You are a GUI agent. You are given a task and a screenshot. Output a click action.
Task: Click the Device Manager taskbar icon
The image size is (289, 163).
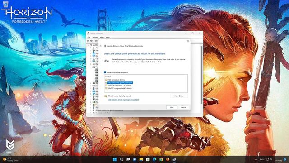(174, 159)
